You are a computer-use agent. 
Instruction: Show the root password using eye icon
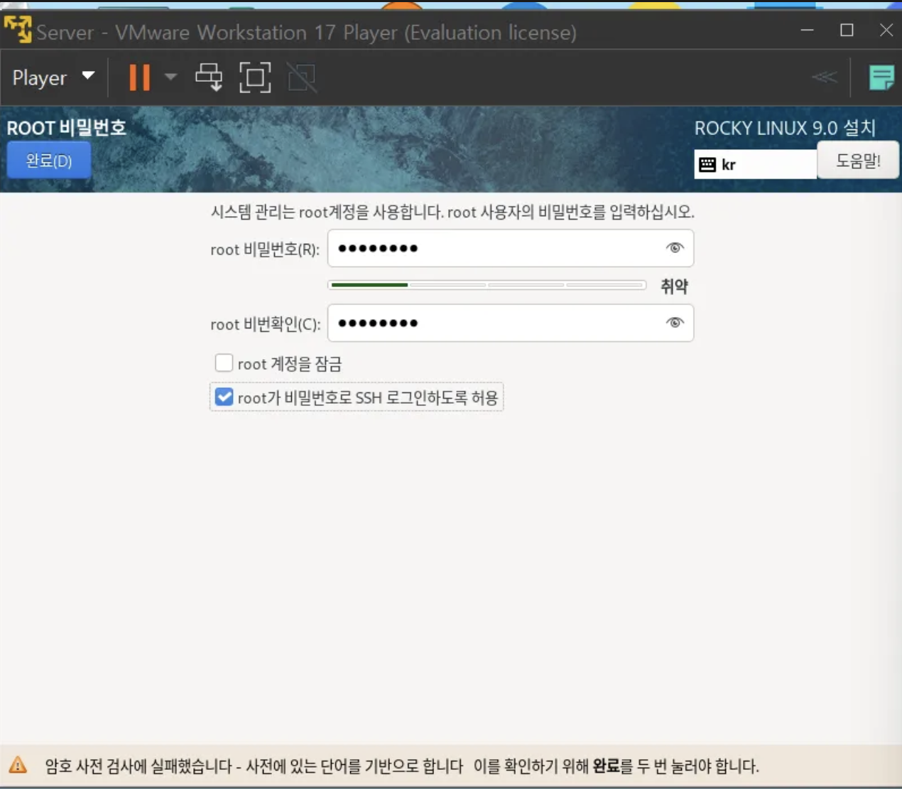pos(675,247)
